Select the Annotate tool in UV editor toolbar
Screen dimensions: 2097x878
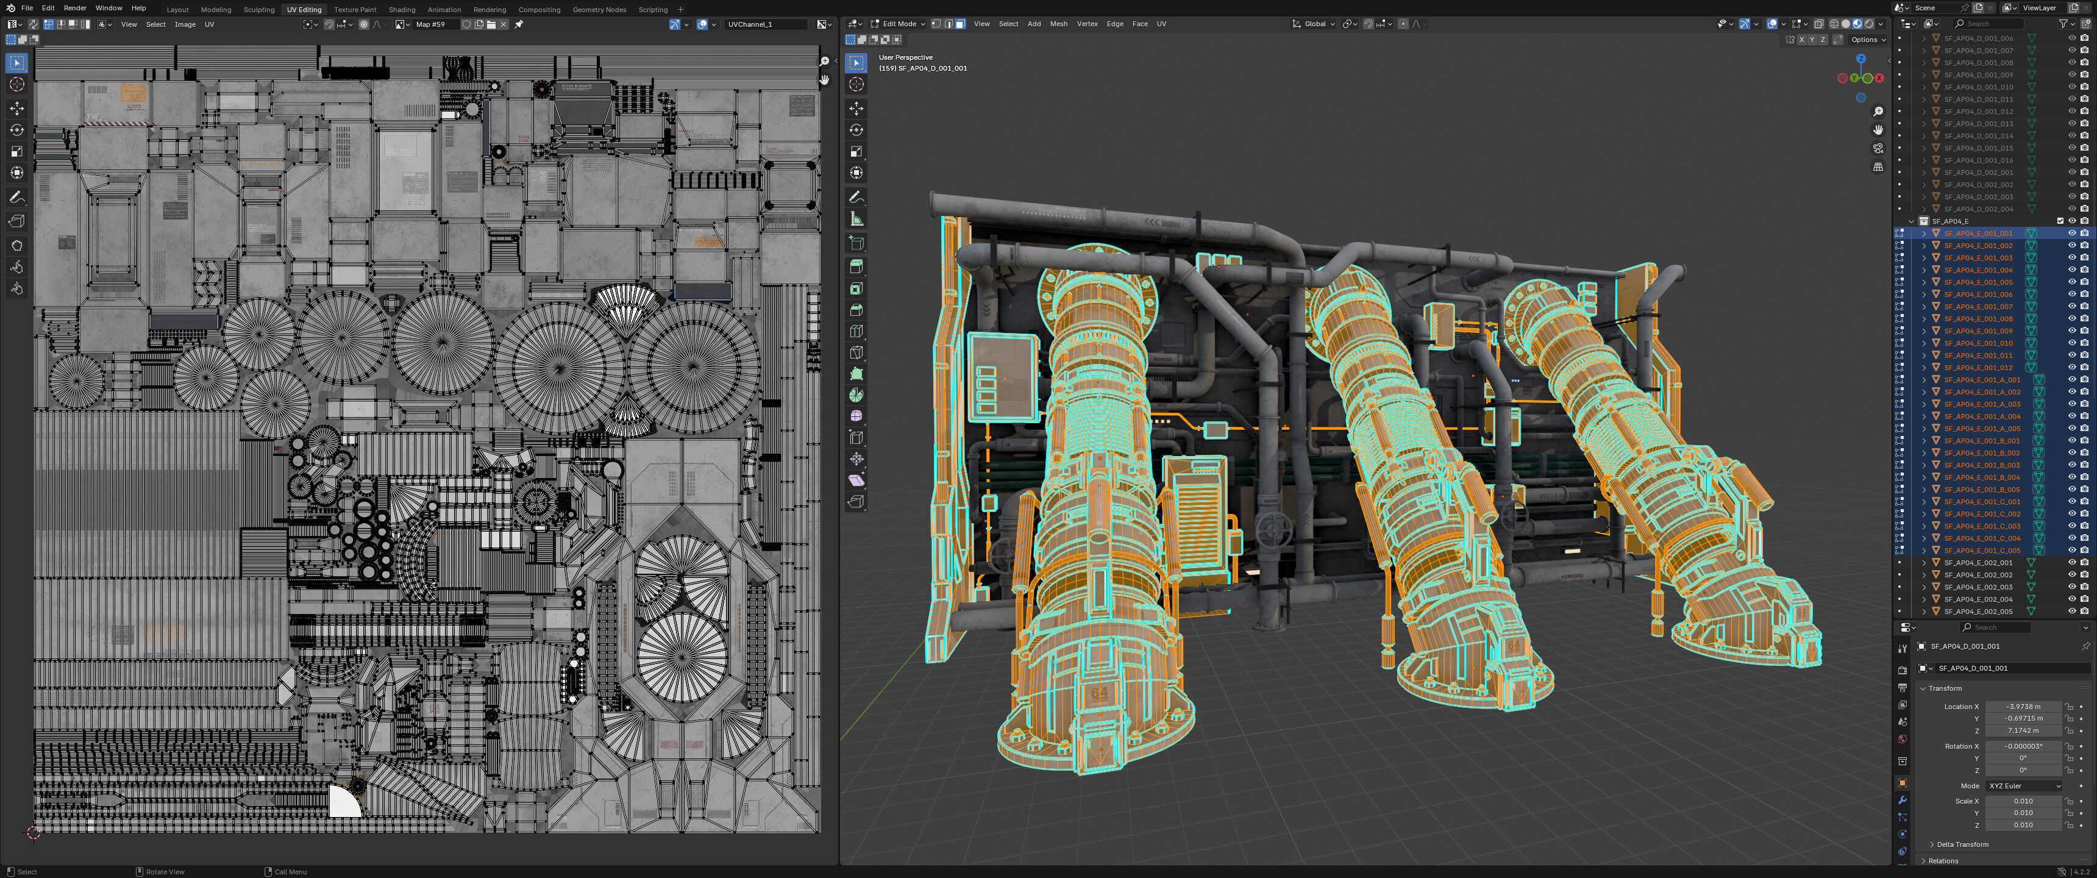pos(17,198)
